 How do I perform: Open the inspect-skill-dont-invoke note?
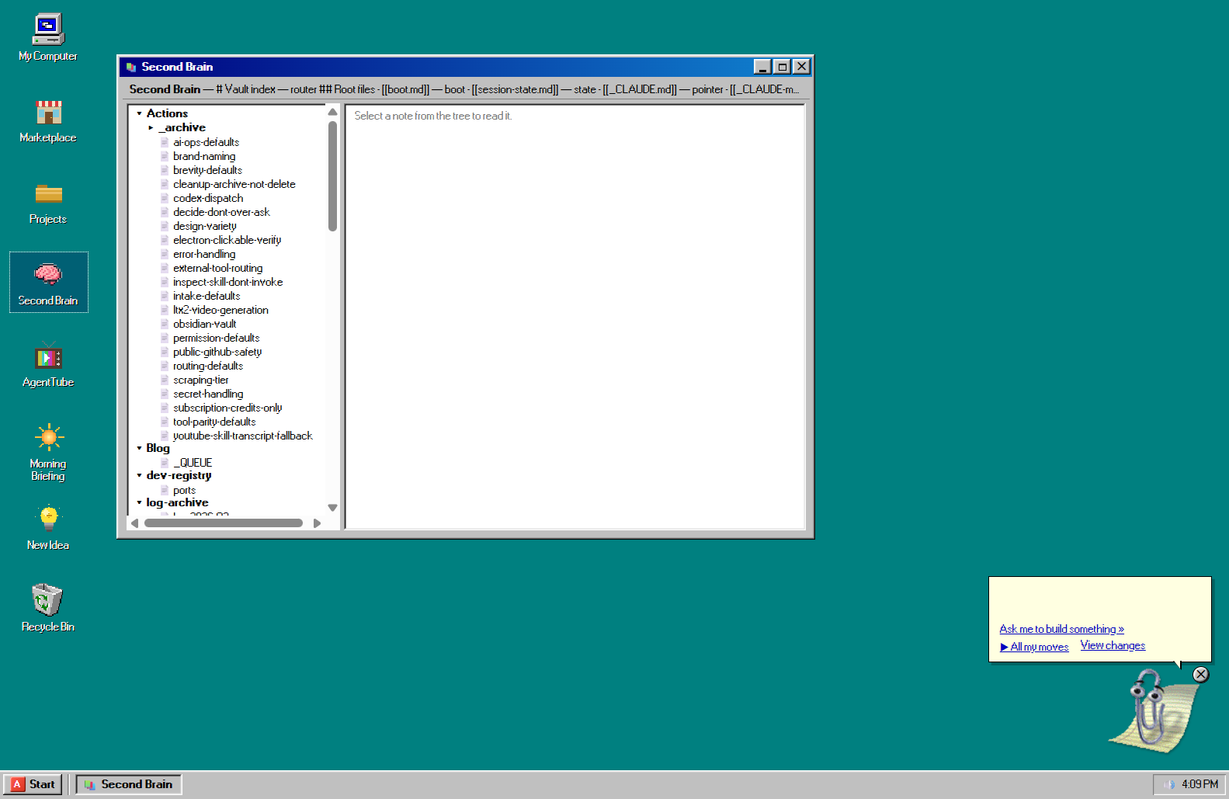pos(227,282)
